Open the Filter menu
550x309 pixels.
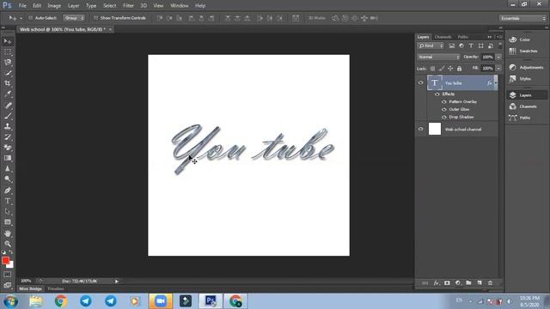pyautogui.click(x=128, y=6)
